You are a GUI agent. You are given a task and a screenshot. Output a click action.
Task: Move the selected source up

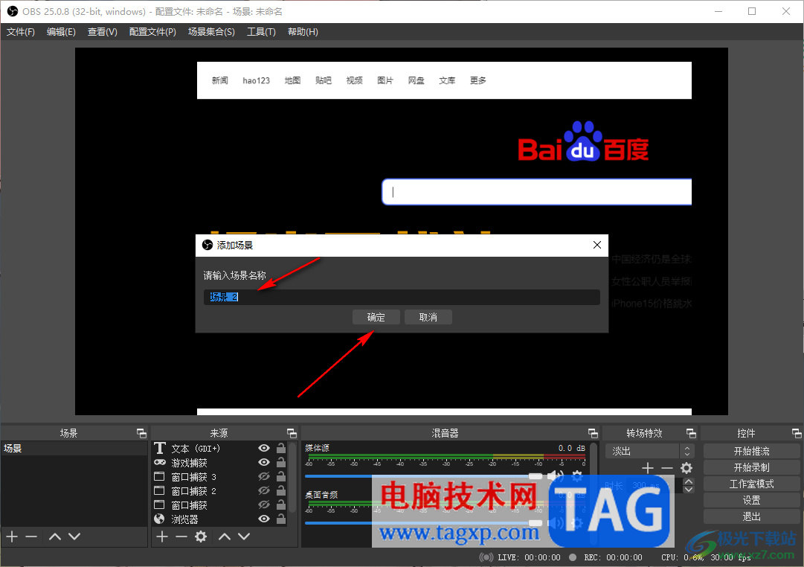pos(225,536)
